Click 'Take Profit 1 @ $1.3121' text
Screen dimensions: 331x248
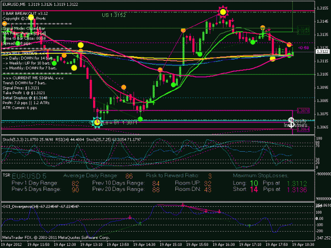pos(24,93)
